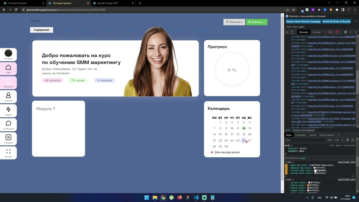This screenshot has height=202, width=359.
Task: Uncheck the --accent-text-color property checkbox
Action: point(286,170)
